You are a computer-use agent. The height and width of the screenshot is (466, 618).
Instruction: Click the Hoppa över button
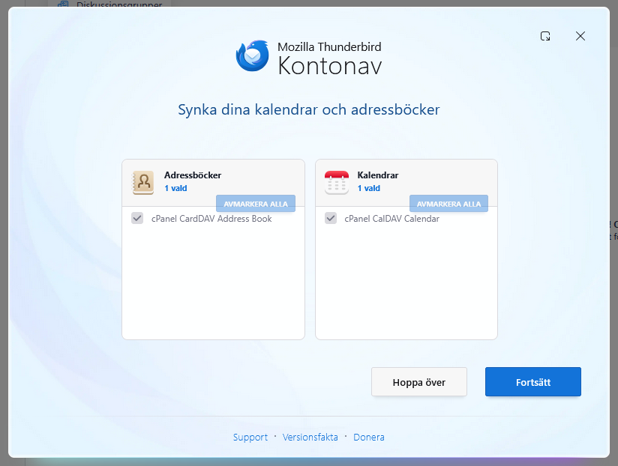coord(419,382)
